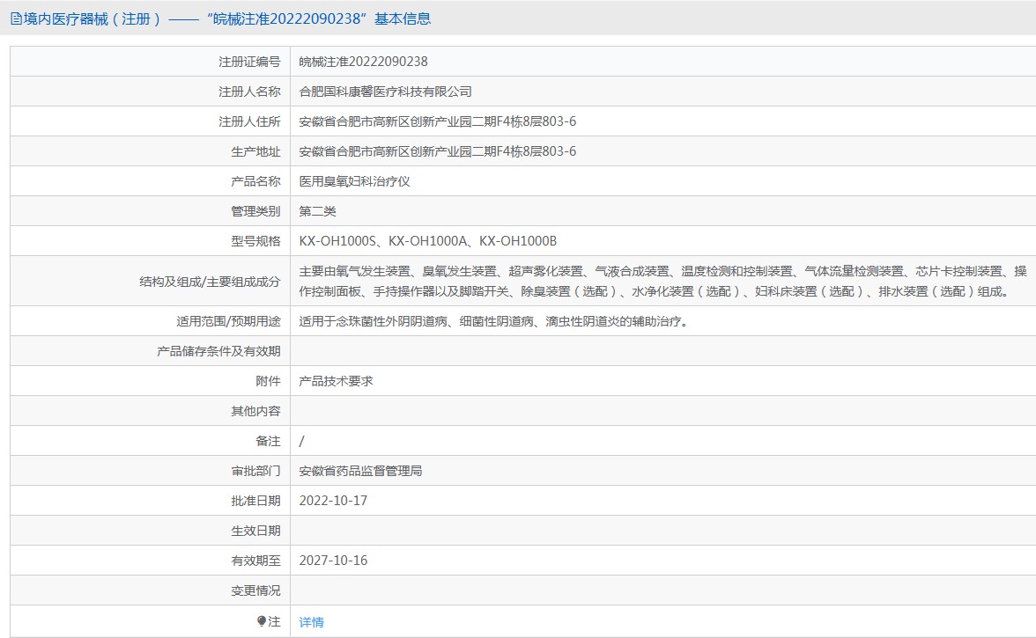1036x638 pixels.
Task: Click the 适用范围 intended use description
Action: [492, 321]
